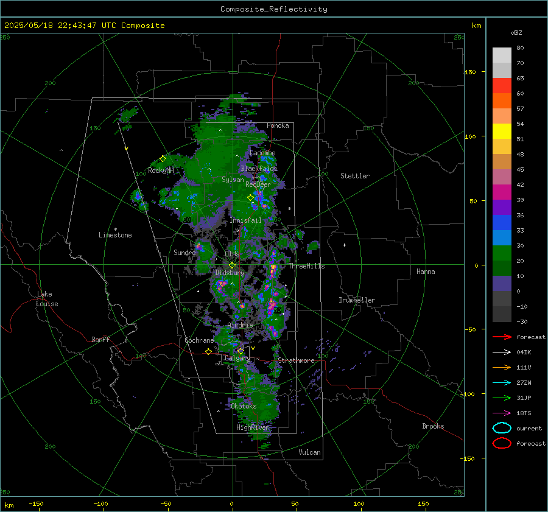The image size is (548, 512).
Task: Click the Didsbury city label
Action: tap(230, 273)
